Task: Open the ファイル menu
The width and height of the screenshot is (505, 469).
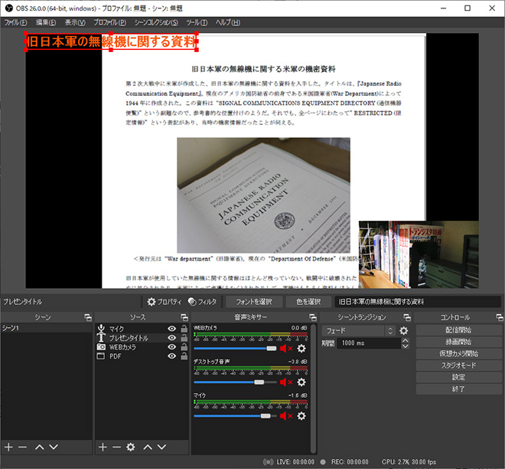Action: pyautogui.click(x=15, y=22)
